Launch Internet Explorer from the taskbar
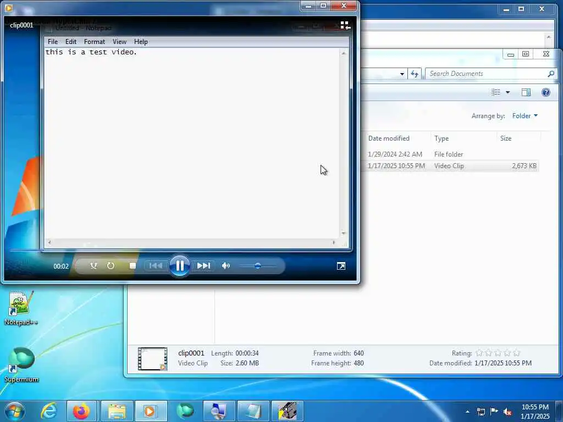This screenshot has height=422, width=563. (48, 411)
